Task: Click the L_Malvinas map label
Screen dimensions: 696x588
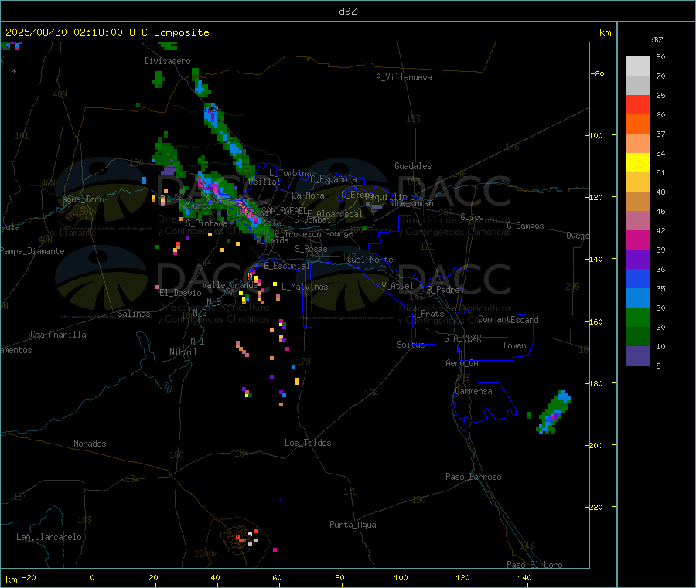Action: tap(305, 287)
